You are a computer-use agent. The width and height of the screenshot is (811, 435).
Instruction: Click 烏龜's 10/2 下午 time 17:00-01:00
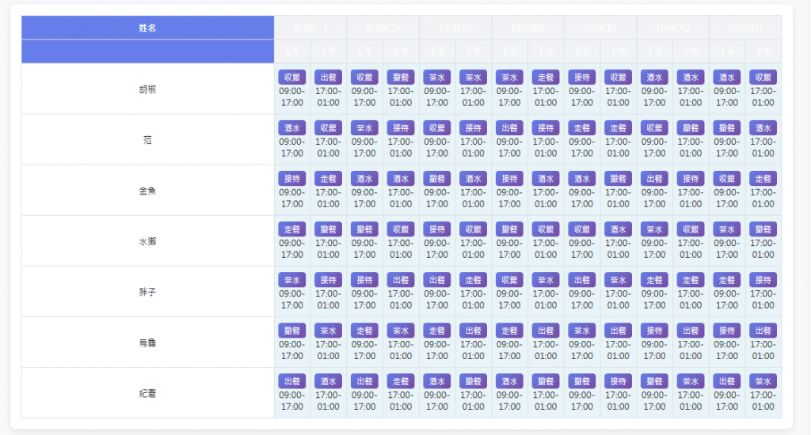pyautogui.click(x=546, y=350)
